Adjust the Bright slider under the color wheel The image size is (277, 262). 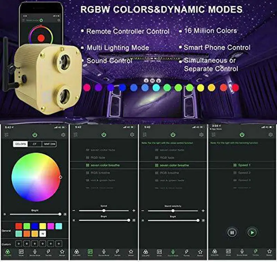click(35, 214)
